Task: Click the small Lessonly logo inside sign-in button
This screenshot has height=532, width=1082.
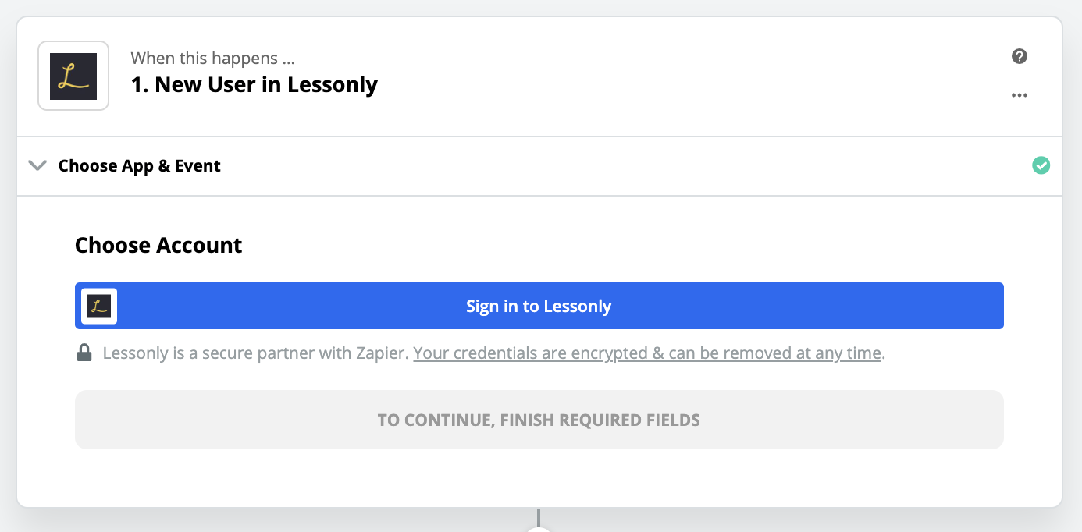Action: 99,306
